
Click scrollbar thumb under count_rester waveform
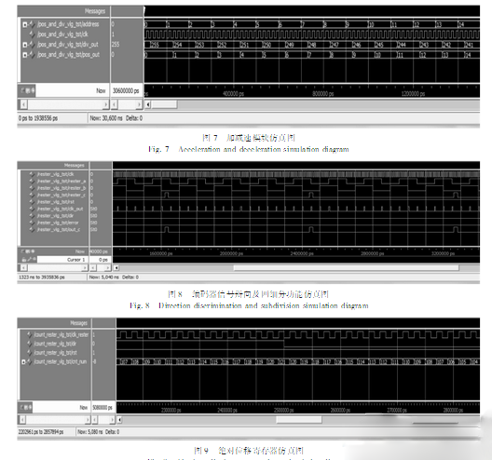pos(299,420)
